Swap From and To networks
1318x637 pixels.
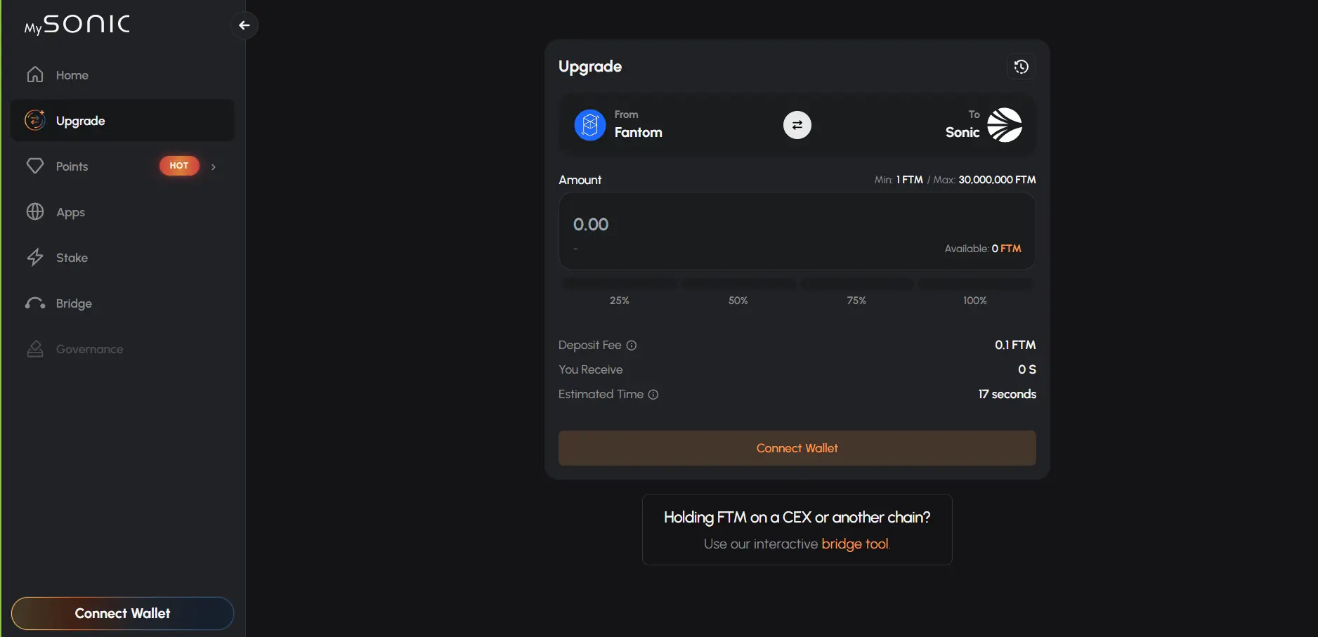pyautogui.click(x=797, y=125)
